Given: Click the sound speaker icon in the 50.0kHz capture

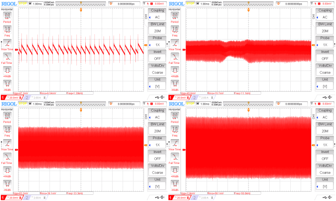Looking at the screenshot, I should tap(330, 198).
